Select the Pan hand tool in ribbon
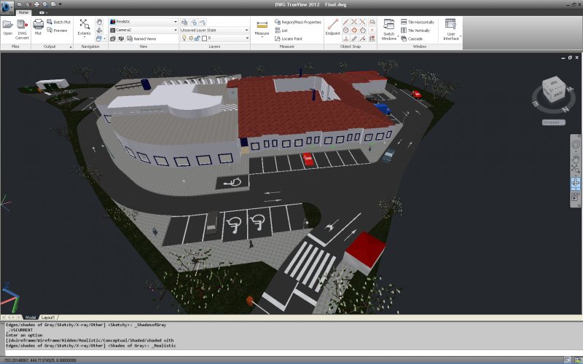The height and width of the screenshot is (364, 583). (99, 22)
